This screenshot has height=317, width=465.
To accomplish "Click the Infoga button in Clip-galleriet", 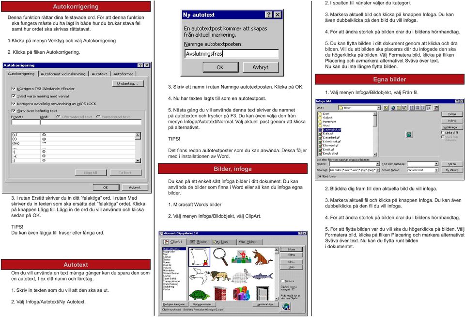I will (292, 249).
